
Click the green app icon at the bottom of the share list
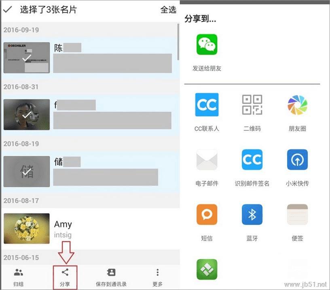pyautogui.click(x=207, y=269)
